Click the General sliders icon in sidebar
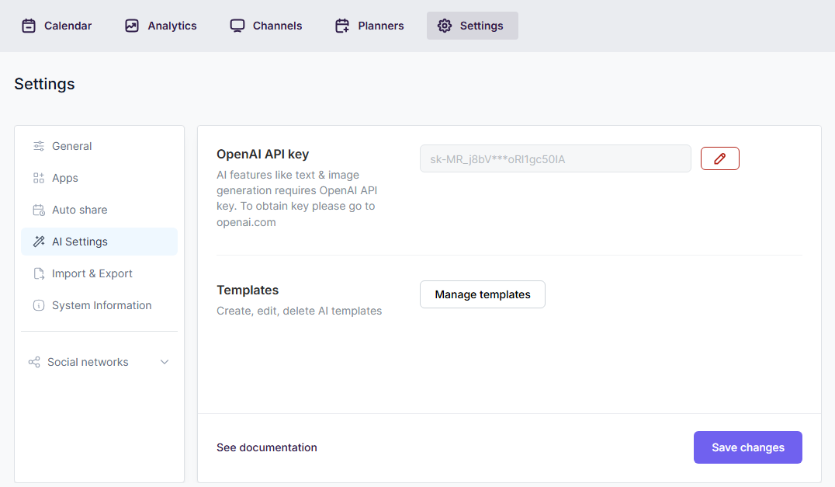Screen dimensions: 835x487 coord(39,146)
